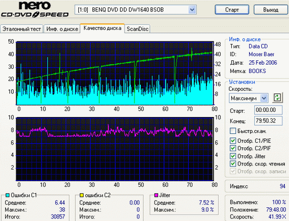Click the Jitter maximum 9.0 %
The width and height of the screenshot is (289, 221).
[x=208, y=209]
